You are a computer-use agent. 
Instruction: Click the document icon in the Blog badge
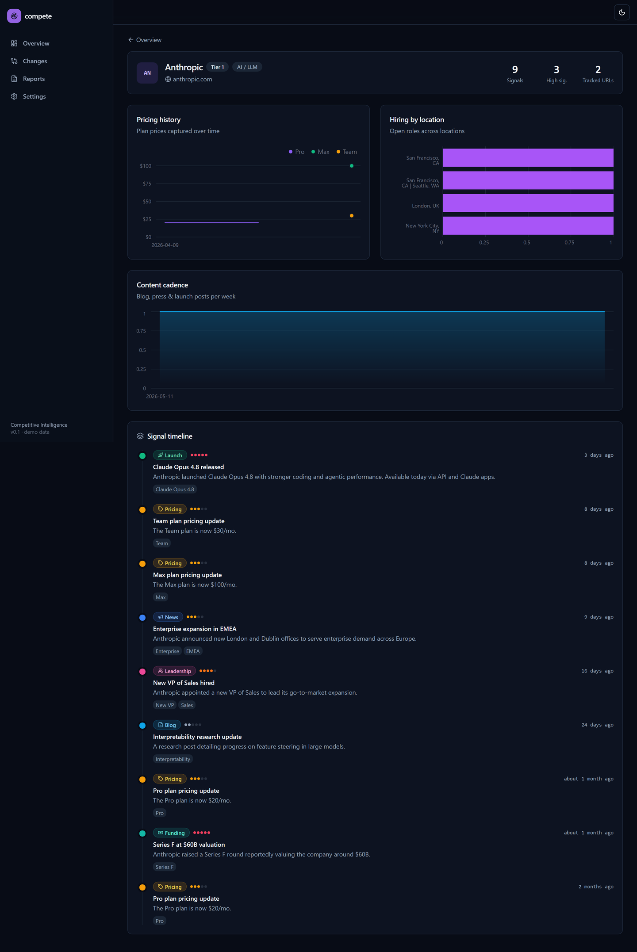161,725
